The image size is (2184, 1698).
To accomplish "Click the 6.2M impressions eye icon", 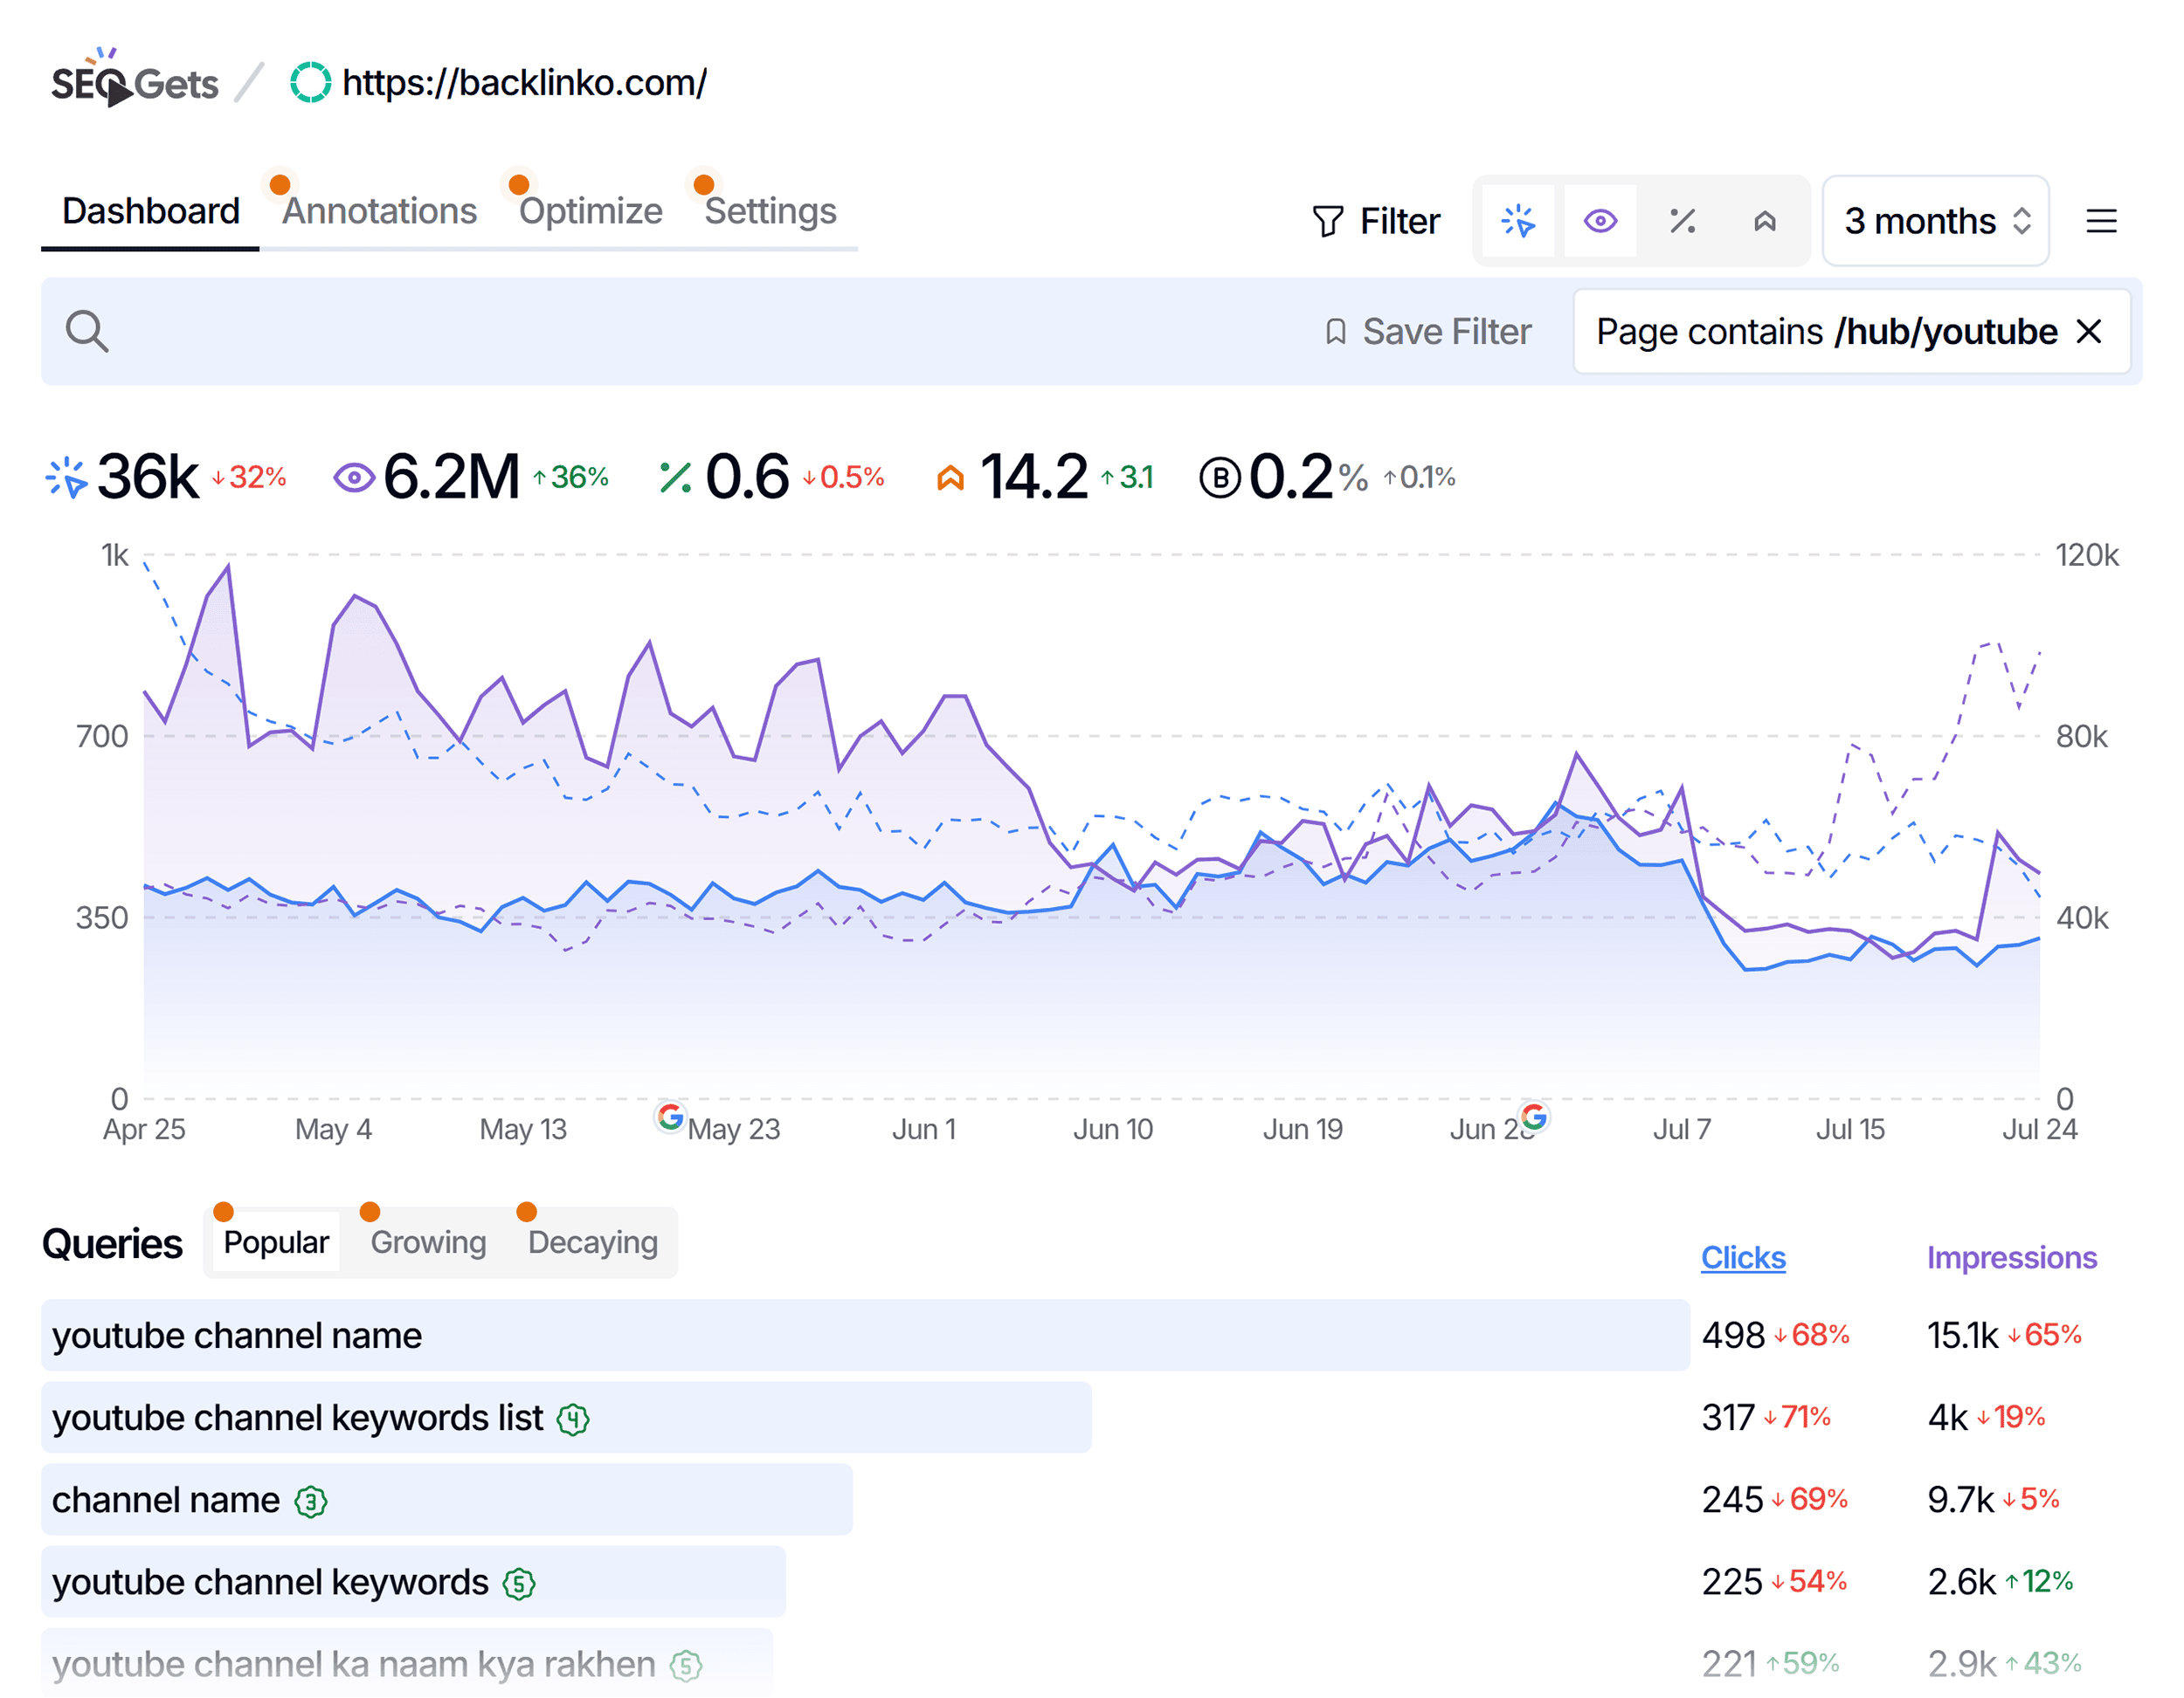I will pyautogui.click(x=353, y=477).
